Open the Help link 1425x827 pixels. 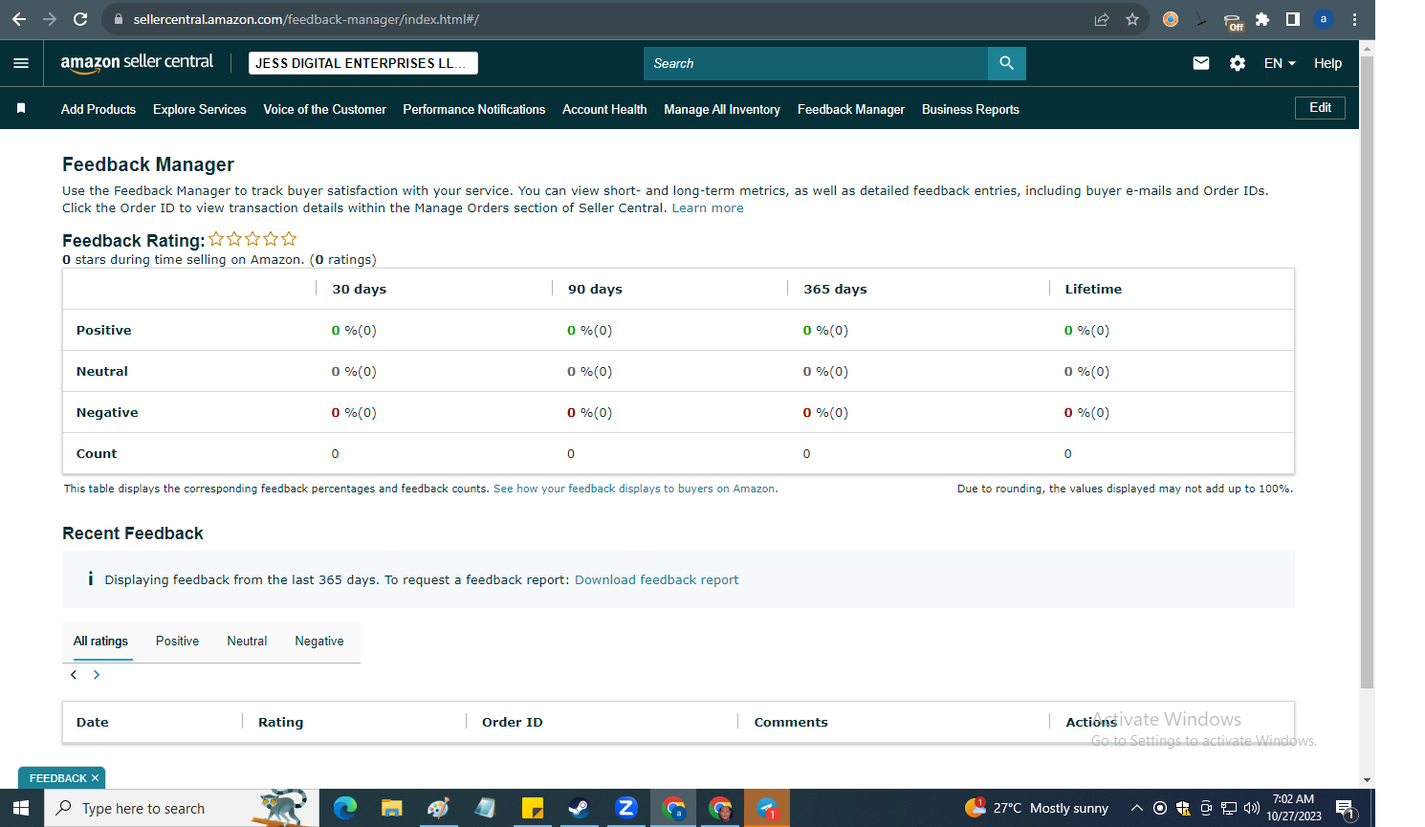1327,63
